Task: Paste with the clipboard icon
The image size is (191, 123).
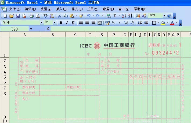Action: point(72,16)
